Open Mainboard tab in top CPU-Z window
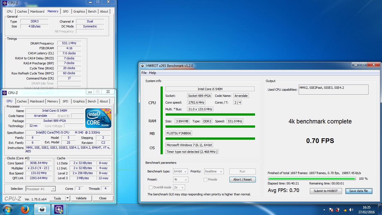This screenshot has width=382, height=215. pos(37,11)
